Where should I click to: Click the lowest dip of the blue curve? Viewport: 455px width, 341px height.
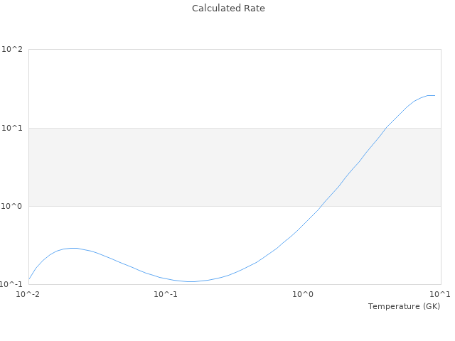tap(191, 281)
